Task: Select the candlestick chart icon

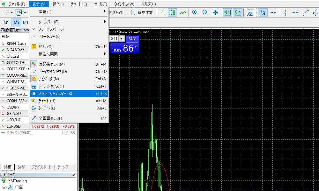Action: point(173,13)
